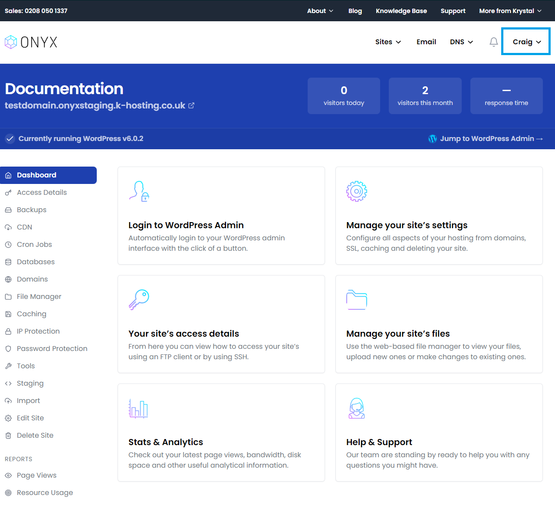Screen dimensions: 555x508
Task: Click the gear icon on settings card
Action: (357, 191)
